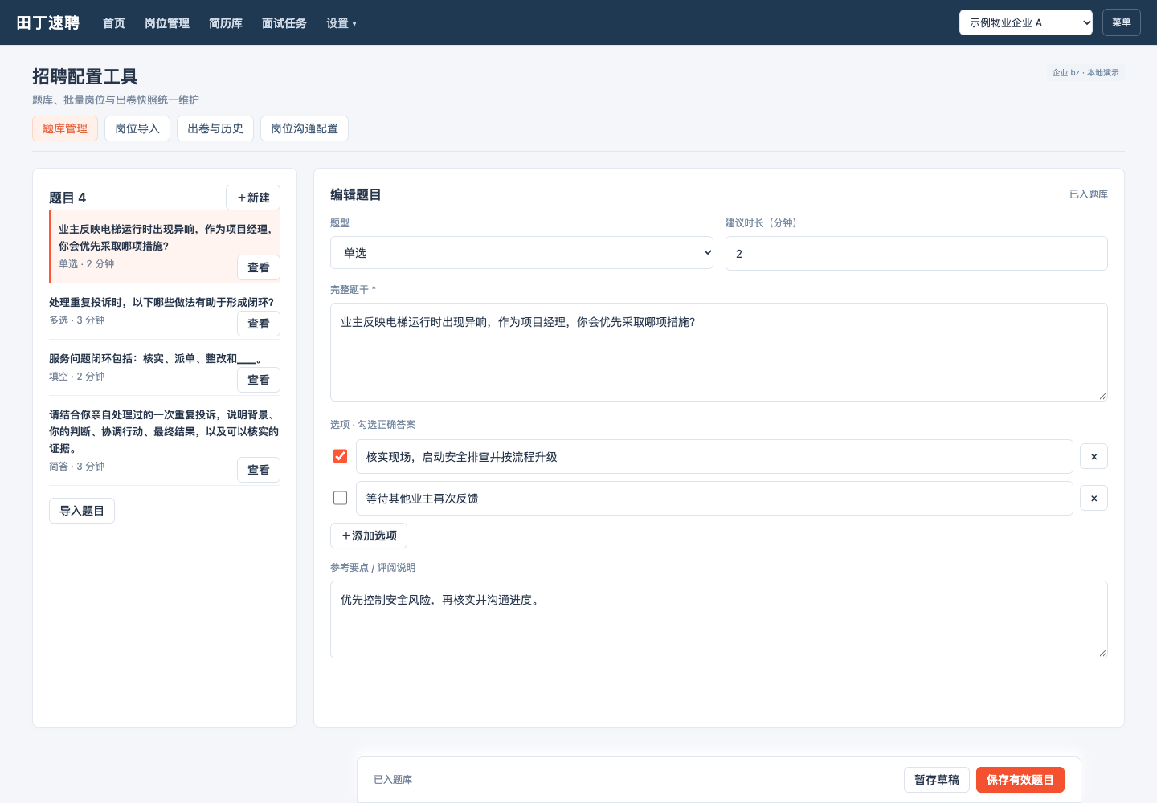The image size is (1157, 803).
Task: View the 请结合你亲自处理过 question via 查看
Action: point(259,470)
